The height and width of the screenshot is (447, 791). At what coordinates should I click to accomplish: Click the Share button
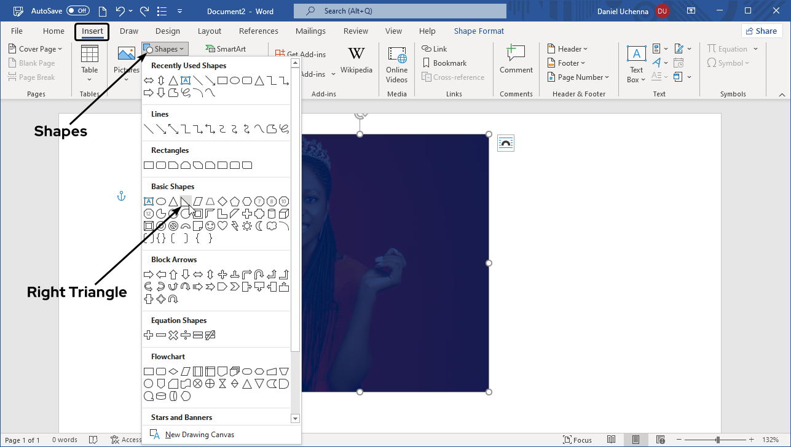click(x=761, y=31)
